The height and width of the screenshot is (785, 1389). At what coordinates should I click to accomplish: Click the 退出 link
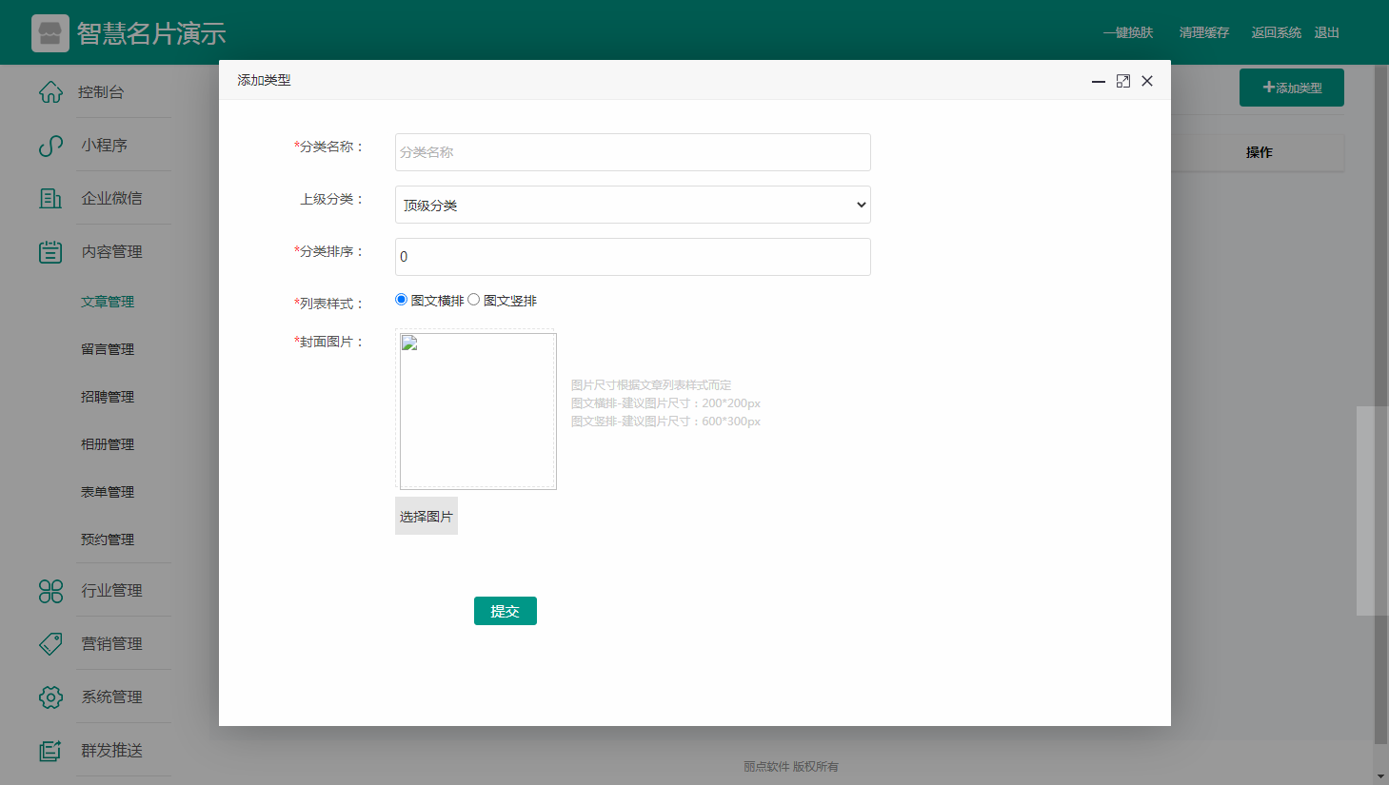(x=1327, y=32)
